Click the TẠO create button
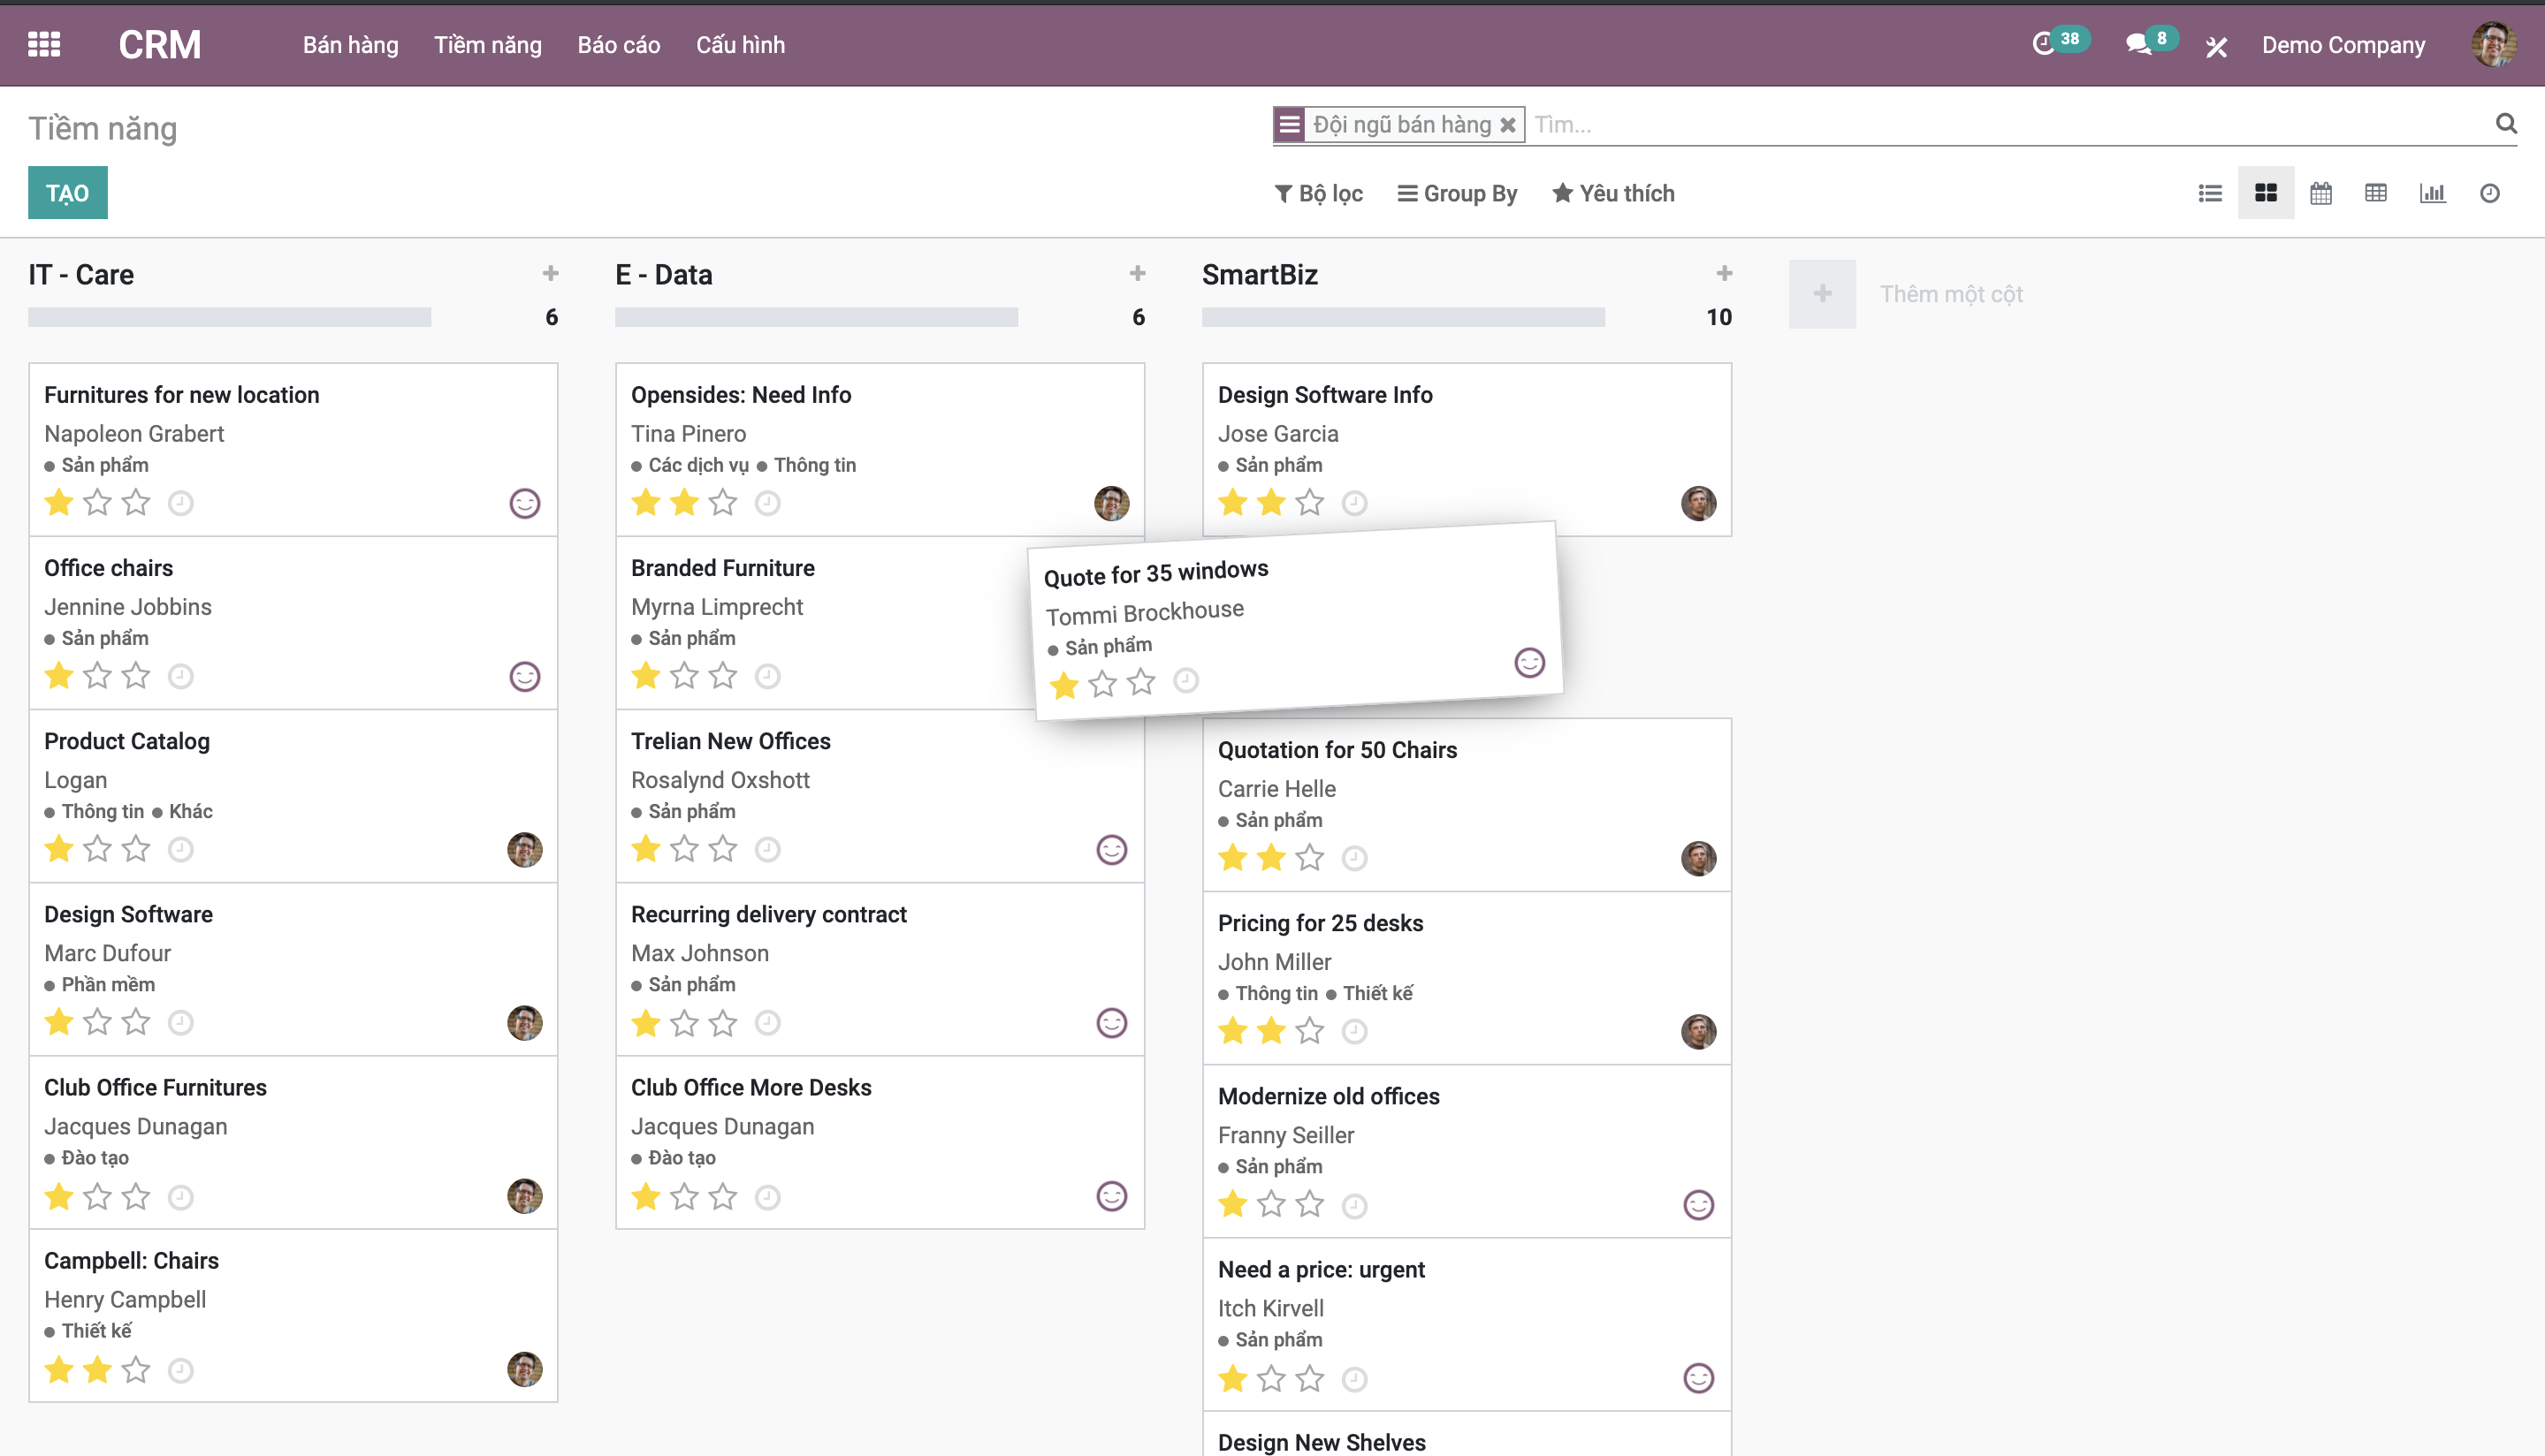 (x=67, y=193)
